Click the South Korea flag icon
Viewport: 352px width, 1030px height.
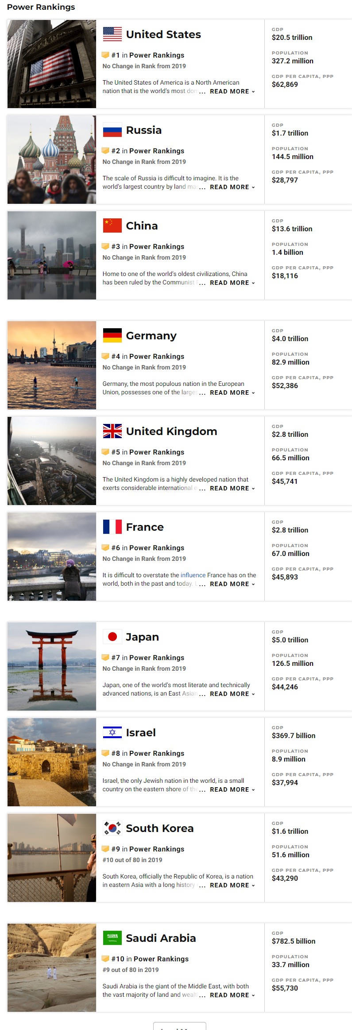(x=112, y=828)
